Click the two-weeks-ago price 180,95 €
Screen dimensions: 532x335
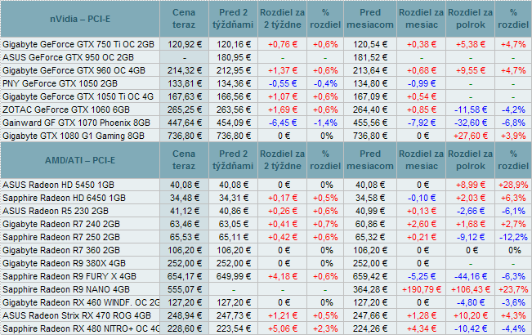click(x=234, y=57)
